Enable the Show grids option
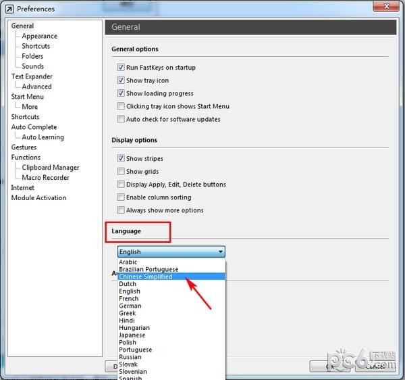Image resolution: width=405 pixels, height=380 pixels. 121,171
